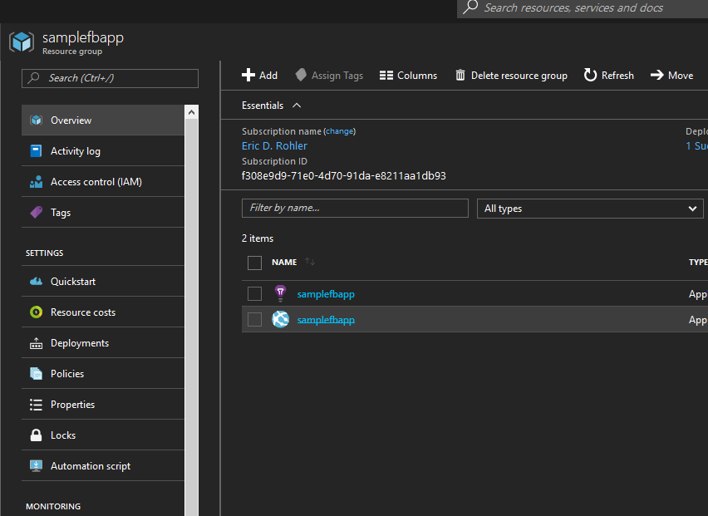Click the Activity log icon
708x516 pixels.
[36, 150]
